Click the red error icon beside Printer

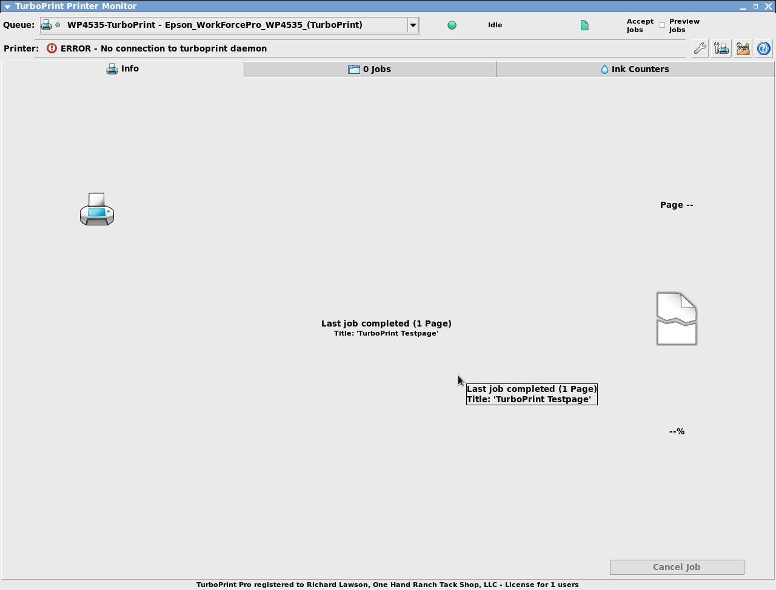[x=52, y=48]
